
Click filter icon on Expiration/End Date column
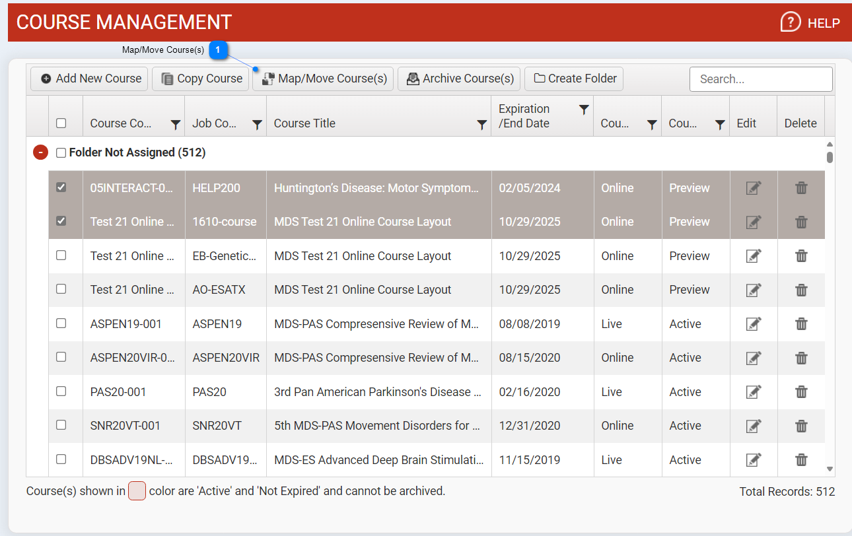[584, 110]
